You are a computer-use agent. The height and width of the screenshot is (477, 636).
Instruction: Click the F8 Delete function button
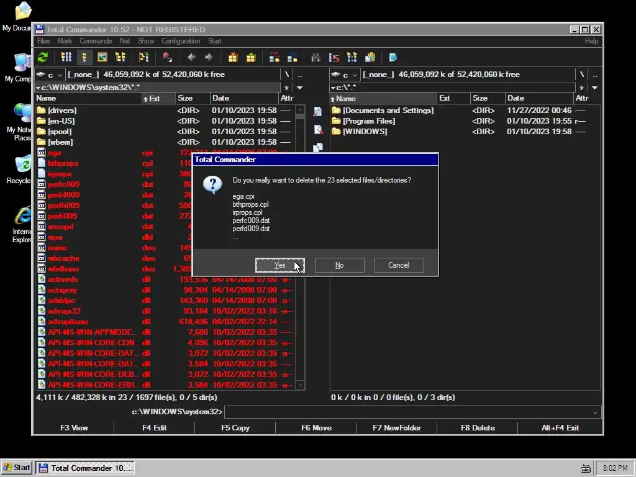478,428
